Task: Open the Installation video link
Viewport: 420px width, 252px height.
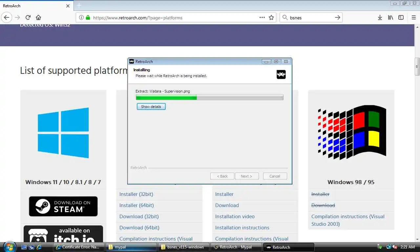Action: pyautogui.click(x=235, y=217)
